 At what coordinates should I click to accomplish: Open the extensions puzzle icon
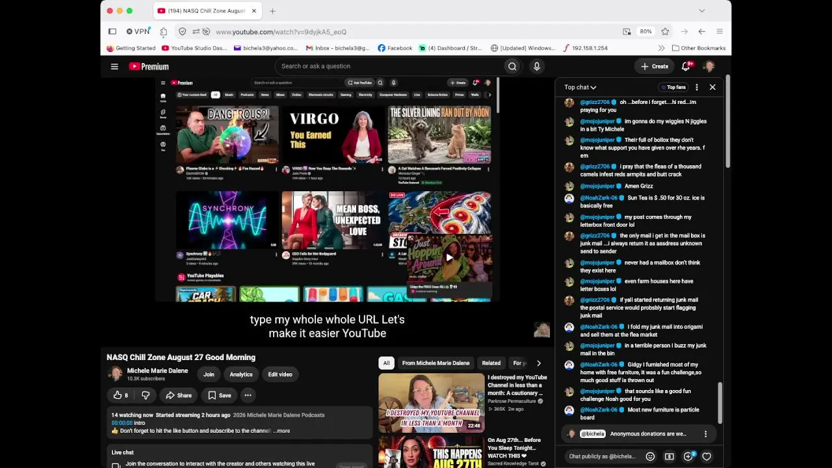point(164,31)
